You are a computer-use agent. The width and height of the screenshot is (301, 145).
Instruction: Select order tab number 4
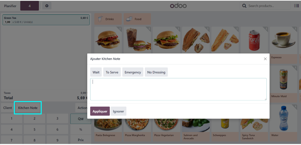[30, 6]
